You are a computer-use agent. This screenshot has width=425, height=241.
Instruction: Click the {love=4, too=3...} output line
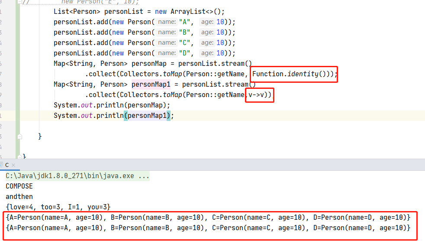point(58,207)
